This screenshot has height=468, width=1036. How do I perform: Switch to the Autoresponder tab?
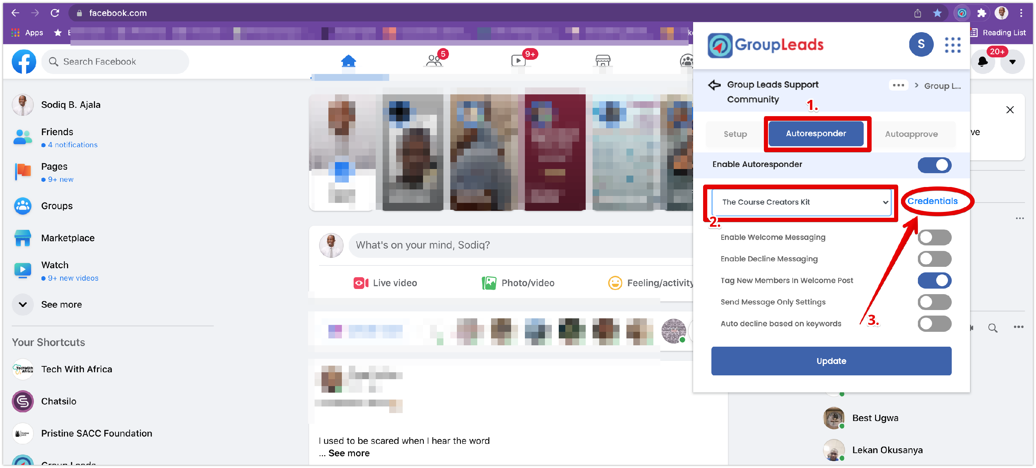pos(816,134)
